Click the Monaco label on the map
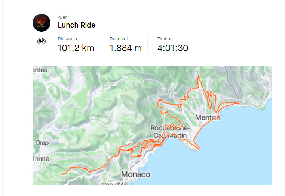This screenshot has height=196, width=285. (136, 174)
